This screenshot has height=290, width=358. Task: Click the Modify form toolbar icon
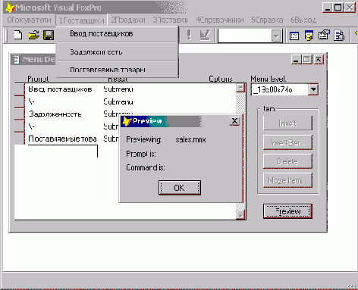(x=205, y=35)
